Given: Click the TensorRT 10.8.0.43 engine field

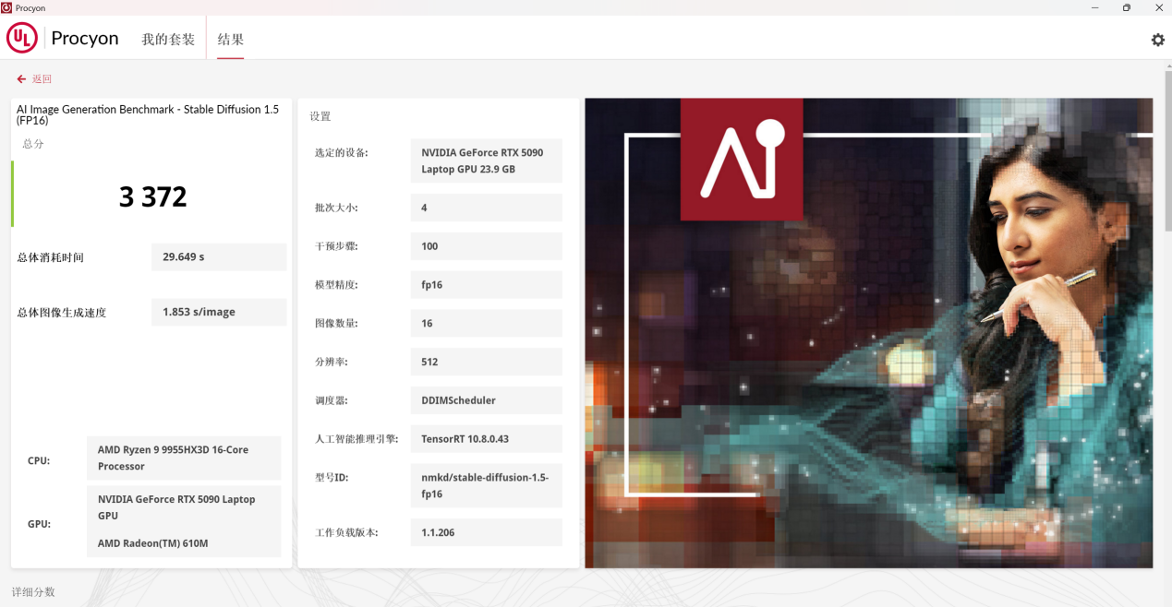Looking at the screenshot, I should pyautogui.click(x=486, y=439).
